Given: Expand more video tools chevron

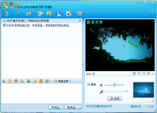Looking at the screenshot, I should pyautogui.click(x=153, y=74).
